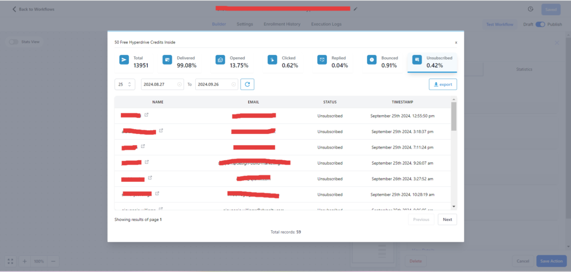Clear the 2024.09.26 end date icon

[x=234, y=84]
